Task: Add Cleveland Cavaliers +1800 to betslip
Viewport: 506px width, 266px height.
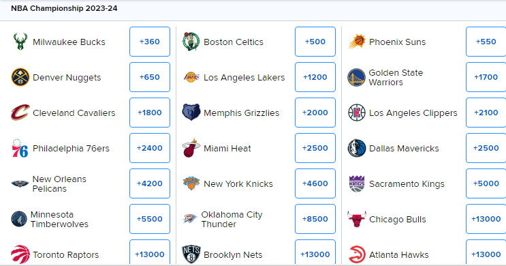Action: point(150,113)
